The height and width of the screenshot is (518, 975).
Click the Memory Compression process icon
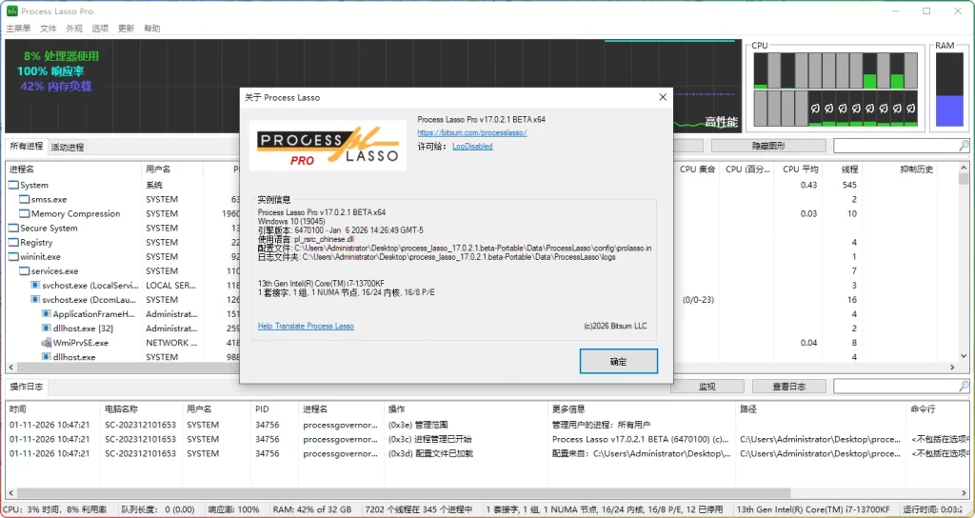24,213
